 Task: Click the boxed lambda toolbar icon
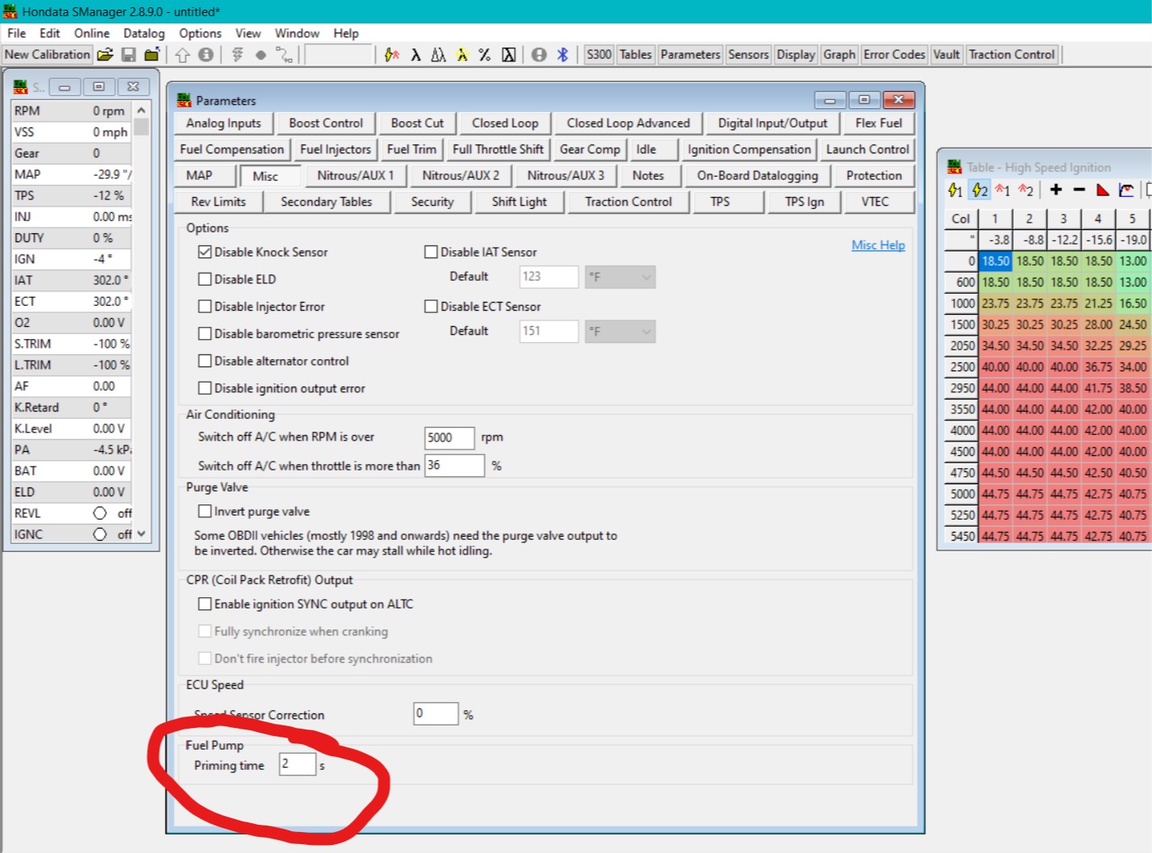point(508,55)
